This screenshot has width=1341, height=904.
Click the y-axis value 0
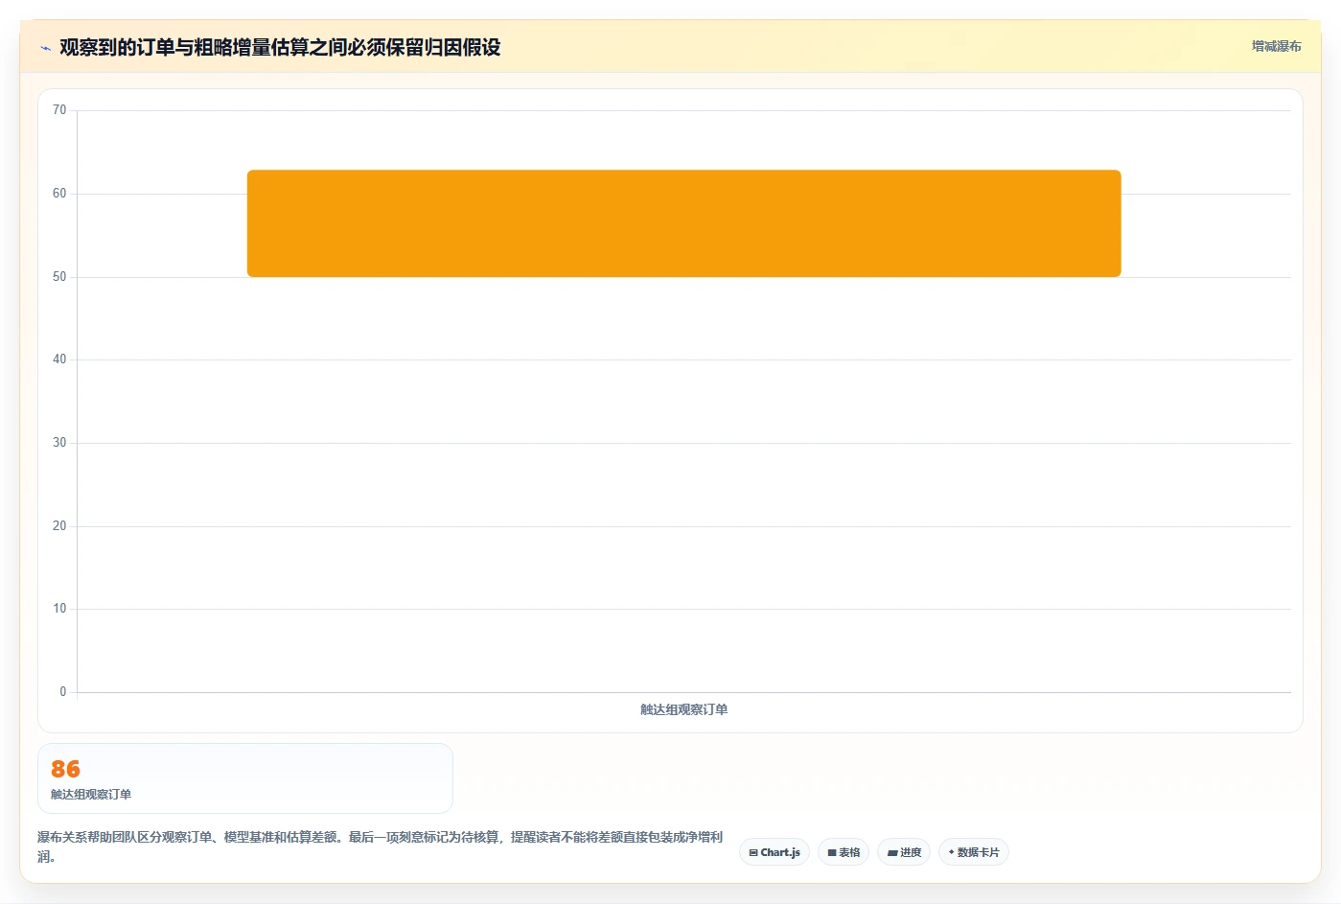[x=63, y=692]
